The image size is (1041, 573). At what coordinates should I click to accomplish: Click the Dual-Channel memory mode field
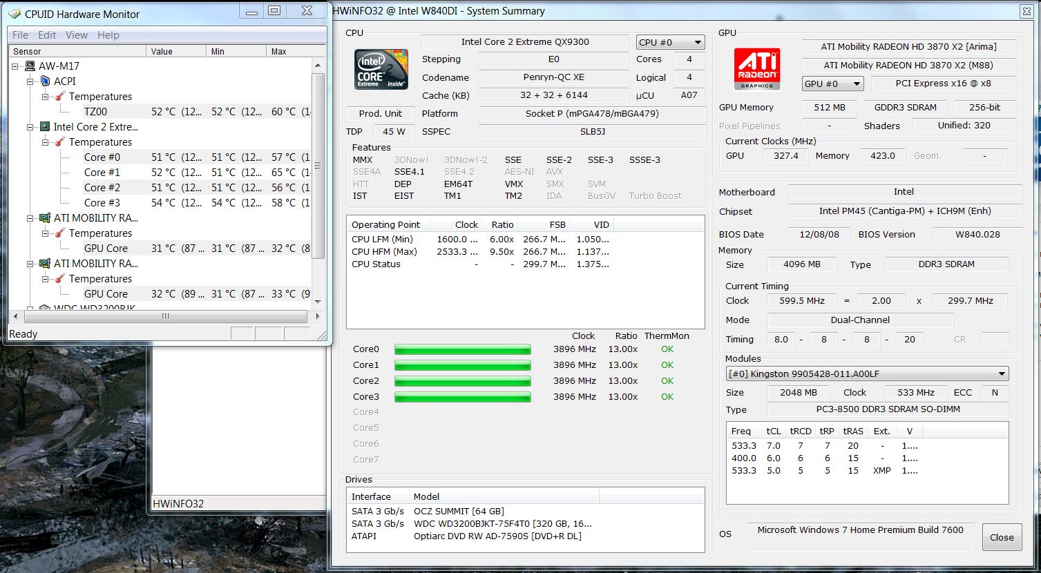(860, 320)
